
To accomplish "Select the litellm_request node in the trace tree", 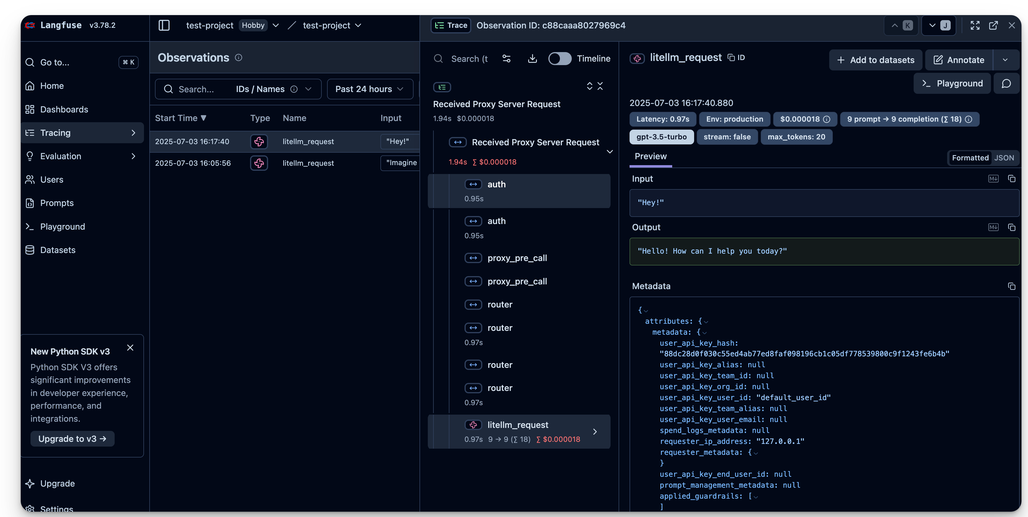I will tap(518, 425).
